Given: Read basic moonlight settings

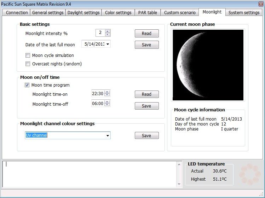Looking at the screenshot, I should (x=147, y=34).
